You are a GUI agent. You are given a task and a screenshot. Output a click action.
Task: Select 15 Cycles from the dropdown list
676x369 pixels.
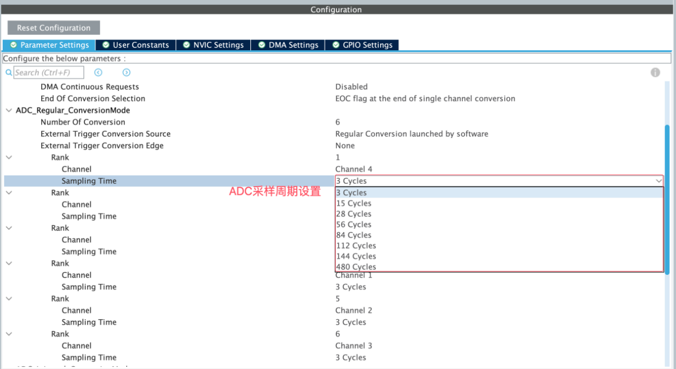[x=353, y=204]
